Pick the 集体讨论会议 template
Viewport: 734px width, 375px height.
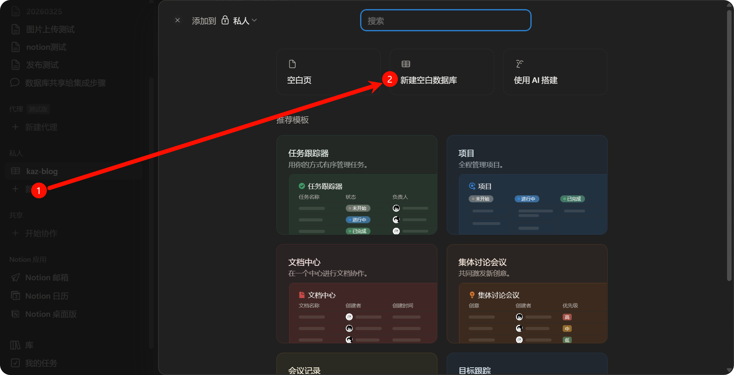point(527,294)
